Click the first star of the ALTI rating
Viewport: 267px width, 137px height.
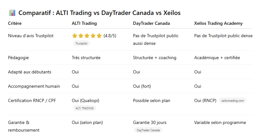75,36
